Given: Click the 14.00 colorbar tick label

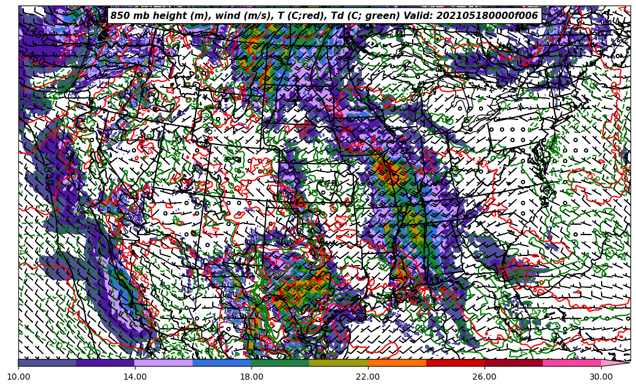Looking at the screenshot, I should pos(135,377).
